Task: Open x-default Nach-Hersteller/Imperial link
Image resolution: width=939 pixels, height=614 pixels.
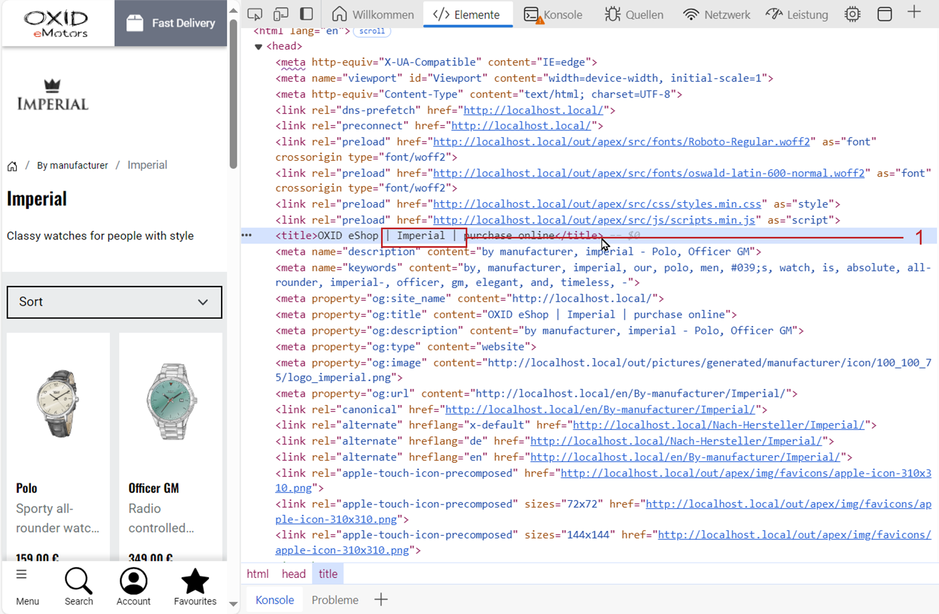Action: tap(719, 425)
